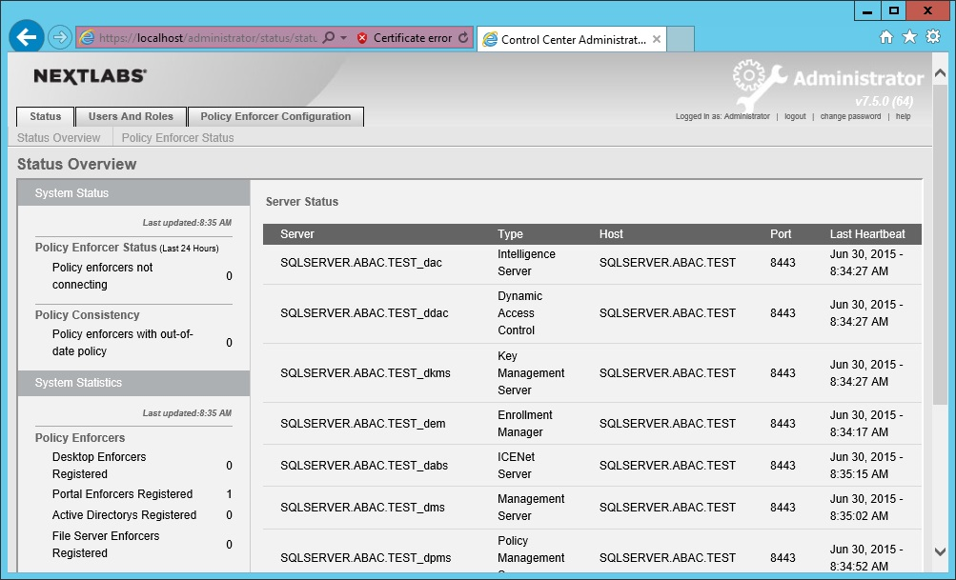Click the browser Back arrow button
Screen dimensions: 956x580
(x=27, y=38)
